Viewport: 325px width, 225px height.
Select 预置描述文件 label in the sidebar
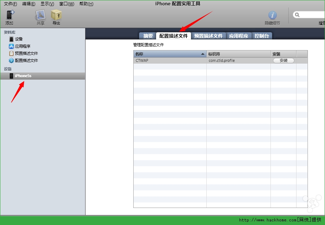tap(26, 53)
